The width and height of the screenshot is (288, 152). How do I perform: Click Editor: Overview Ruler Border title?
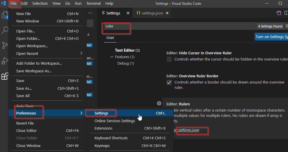192,76
